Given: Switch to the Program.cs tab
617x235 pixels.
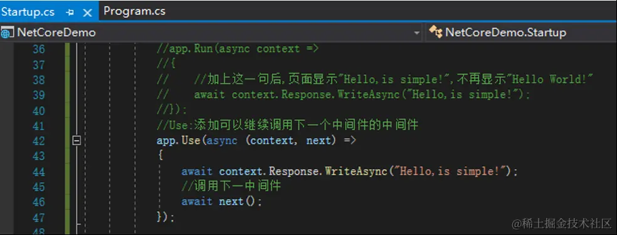Looking at the screenshot, I should click(x=134, y=11).
